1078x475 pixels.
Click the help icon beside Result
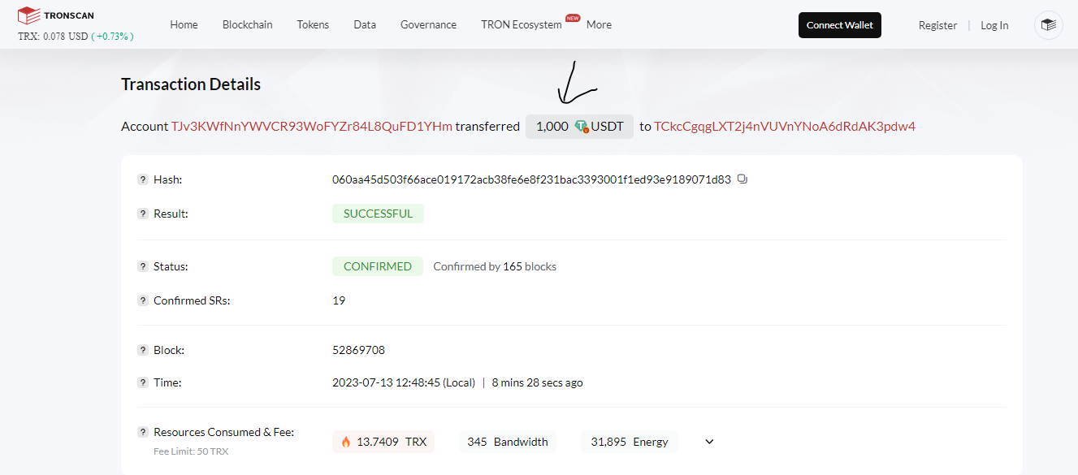143,214
